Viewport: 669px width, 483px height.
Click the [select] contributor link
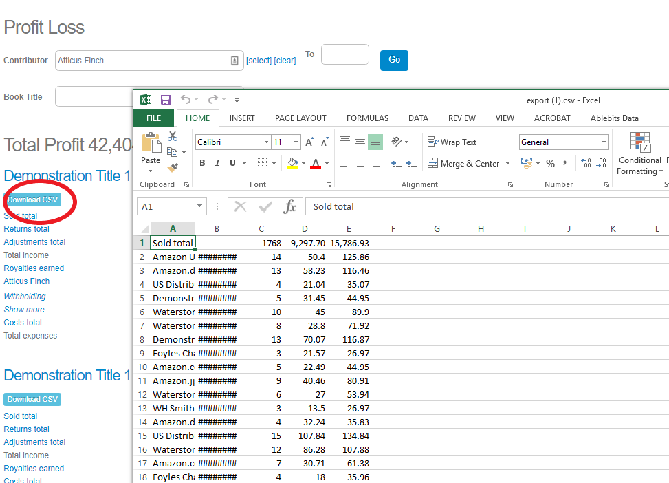click(x=259, y=61)
